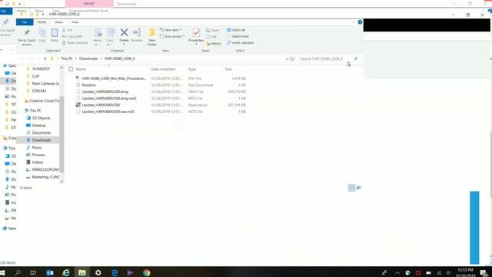
Task: Open Settings gear from the taskbar
Action: click(x=98, y=272)
